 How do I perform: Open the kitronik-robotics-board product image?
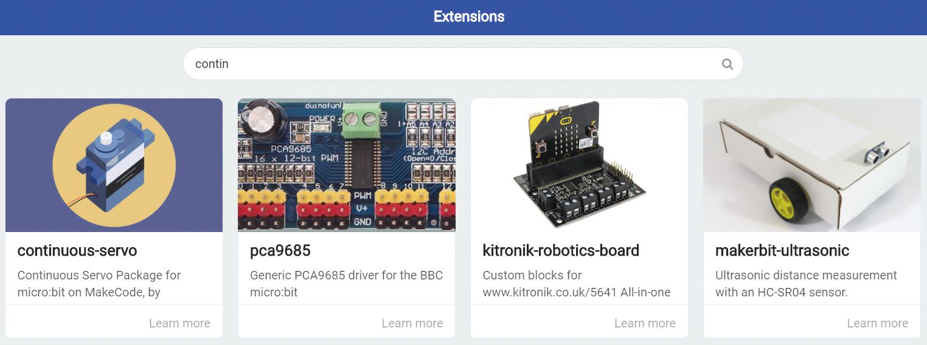pyautogui.click(x=580, y=165)
